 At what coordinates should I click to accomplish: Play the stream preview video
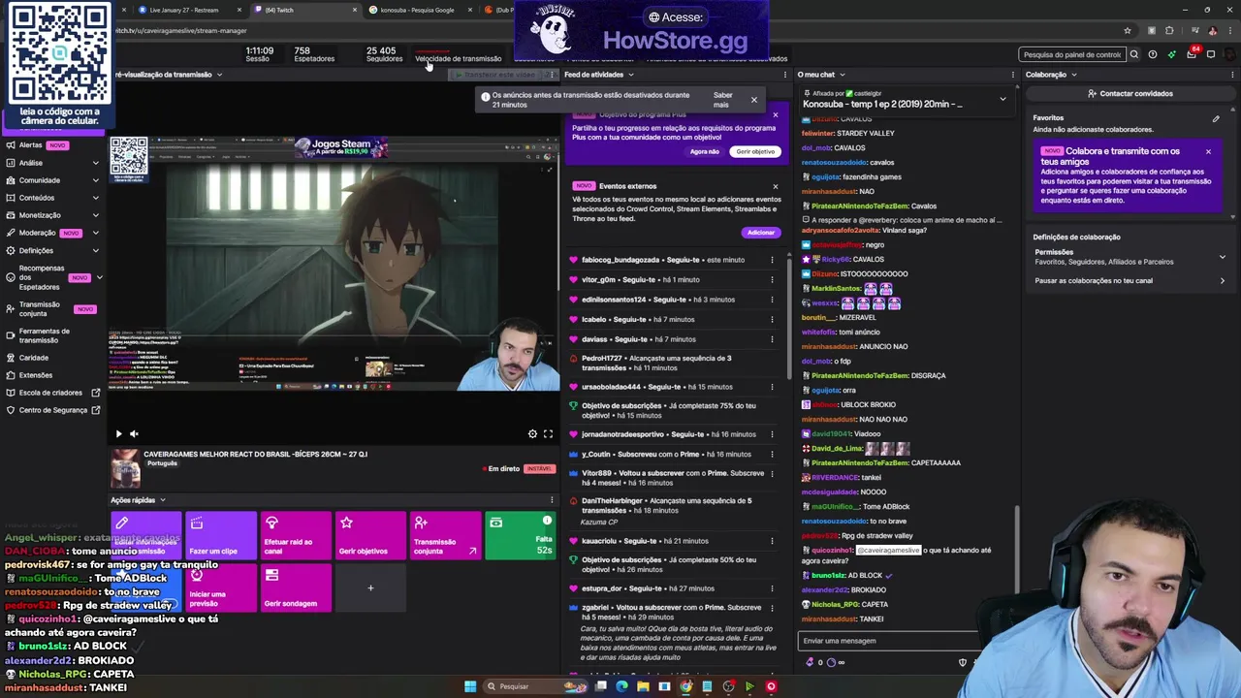(119, 434)
